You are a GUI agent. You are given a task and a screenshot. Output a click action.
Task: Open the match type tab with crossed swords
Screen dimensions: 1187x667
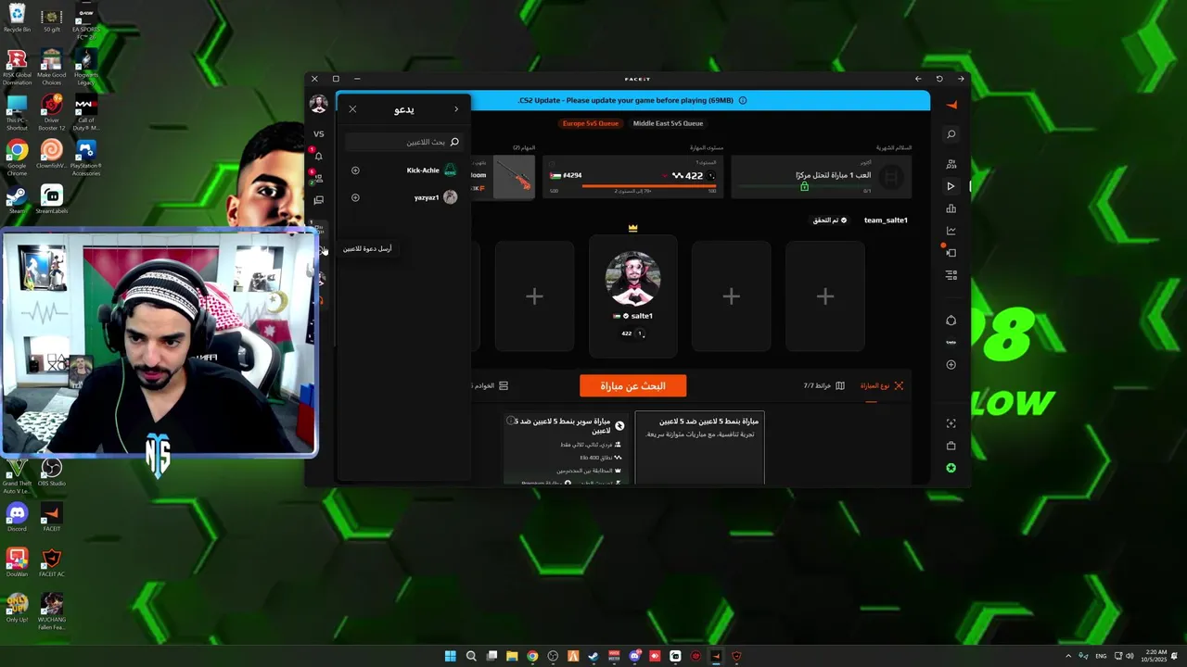tap(882, 385)
